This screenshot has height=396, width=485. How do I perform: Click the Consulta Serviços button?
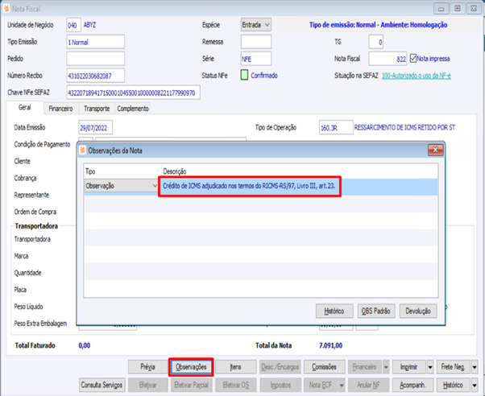102,386
